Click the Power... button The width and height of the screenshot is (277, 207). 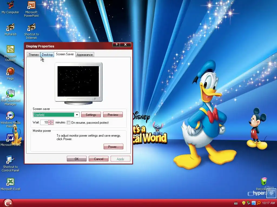coord(113,147)
